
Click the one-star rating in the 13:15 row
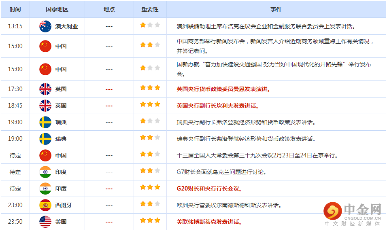tap(150, 25)
